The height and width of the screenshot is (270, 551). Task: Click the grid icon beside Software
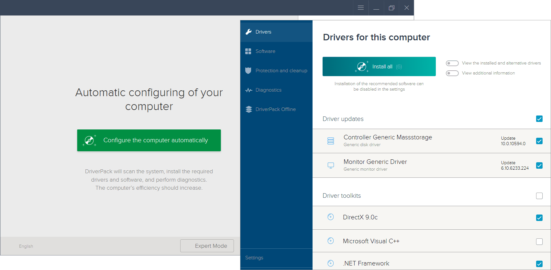pyautogui.click(x=248, y=51)
